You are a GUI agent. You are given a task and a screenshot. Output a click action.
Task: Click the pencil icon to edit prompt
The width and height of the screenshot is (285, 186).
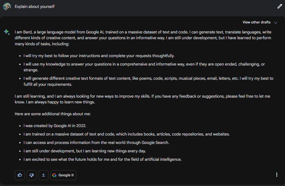click(279, 6)
